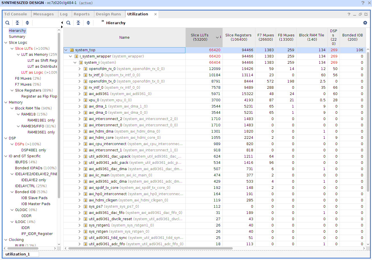Select Summary in the sidebar
This screenshot has height=260, width=372.
pyautogui.click(x=17, y=36)
